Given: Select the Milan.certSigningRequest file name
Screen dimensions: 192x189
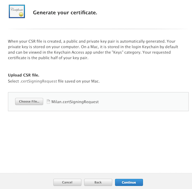Looking at the screenshot, I should tap(75, 102).
